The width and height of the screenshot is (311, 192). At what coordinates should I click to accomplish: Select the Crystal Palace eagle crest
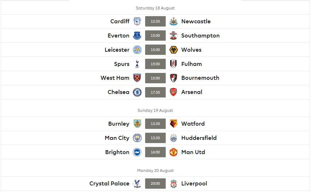(x=137, y=184)
